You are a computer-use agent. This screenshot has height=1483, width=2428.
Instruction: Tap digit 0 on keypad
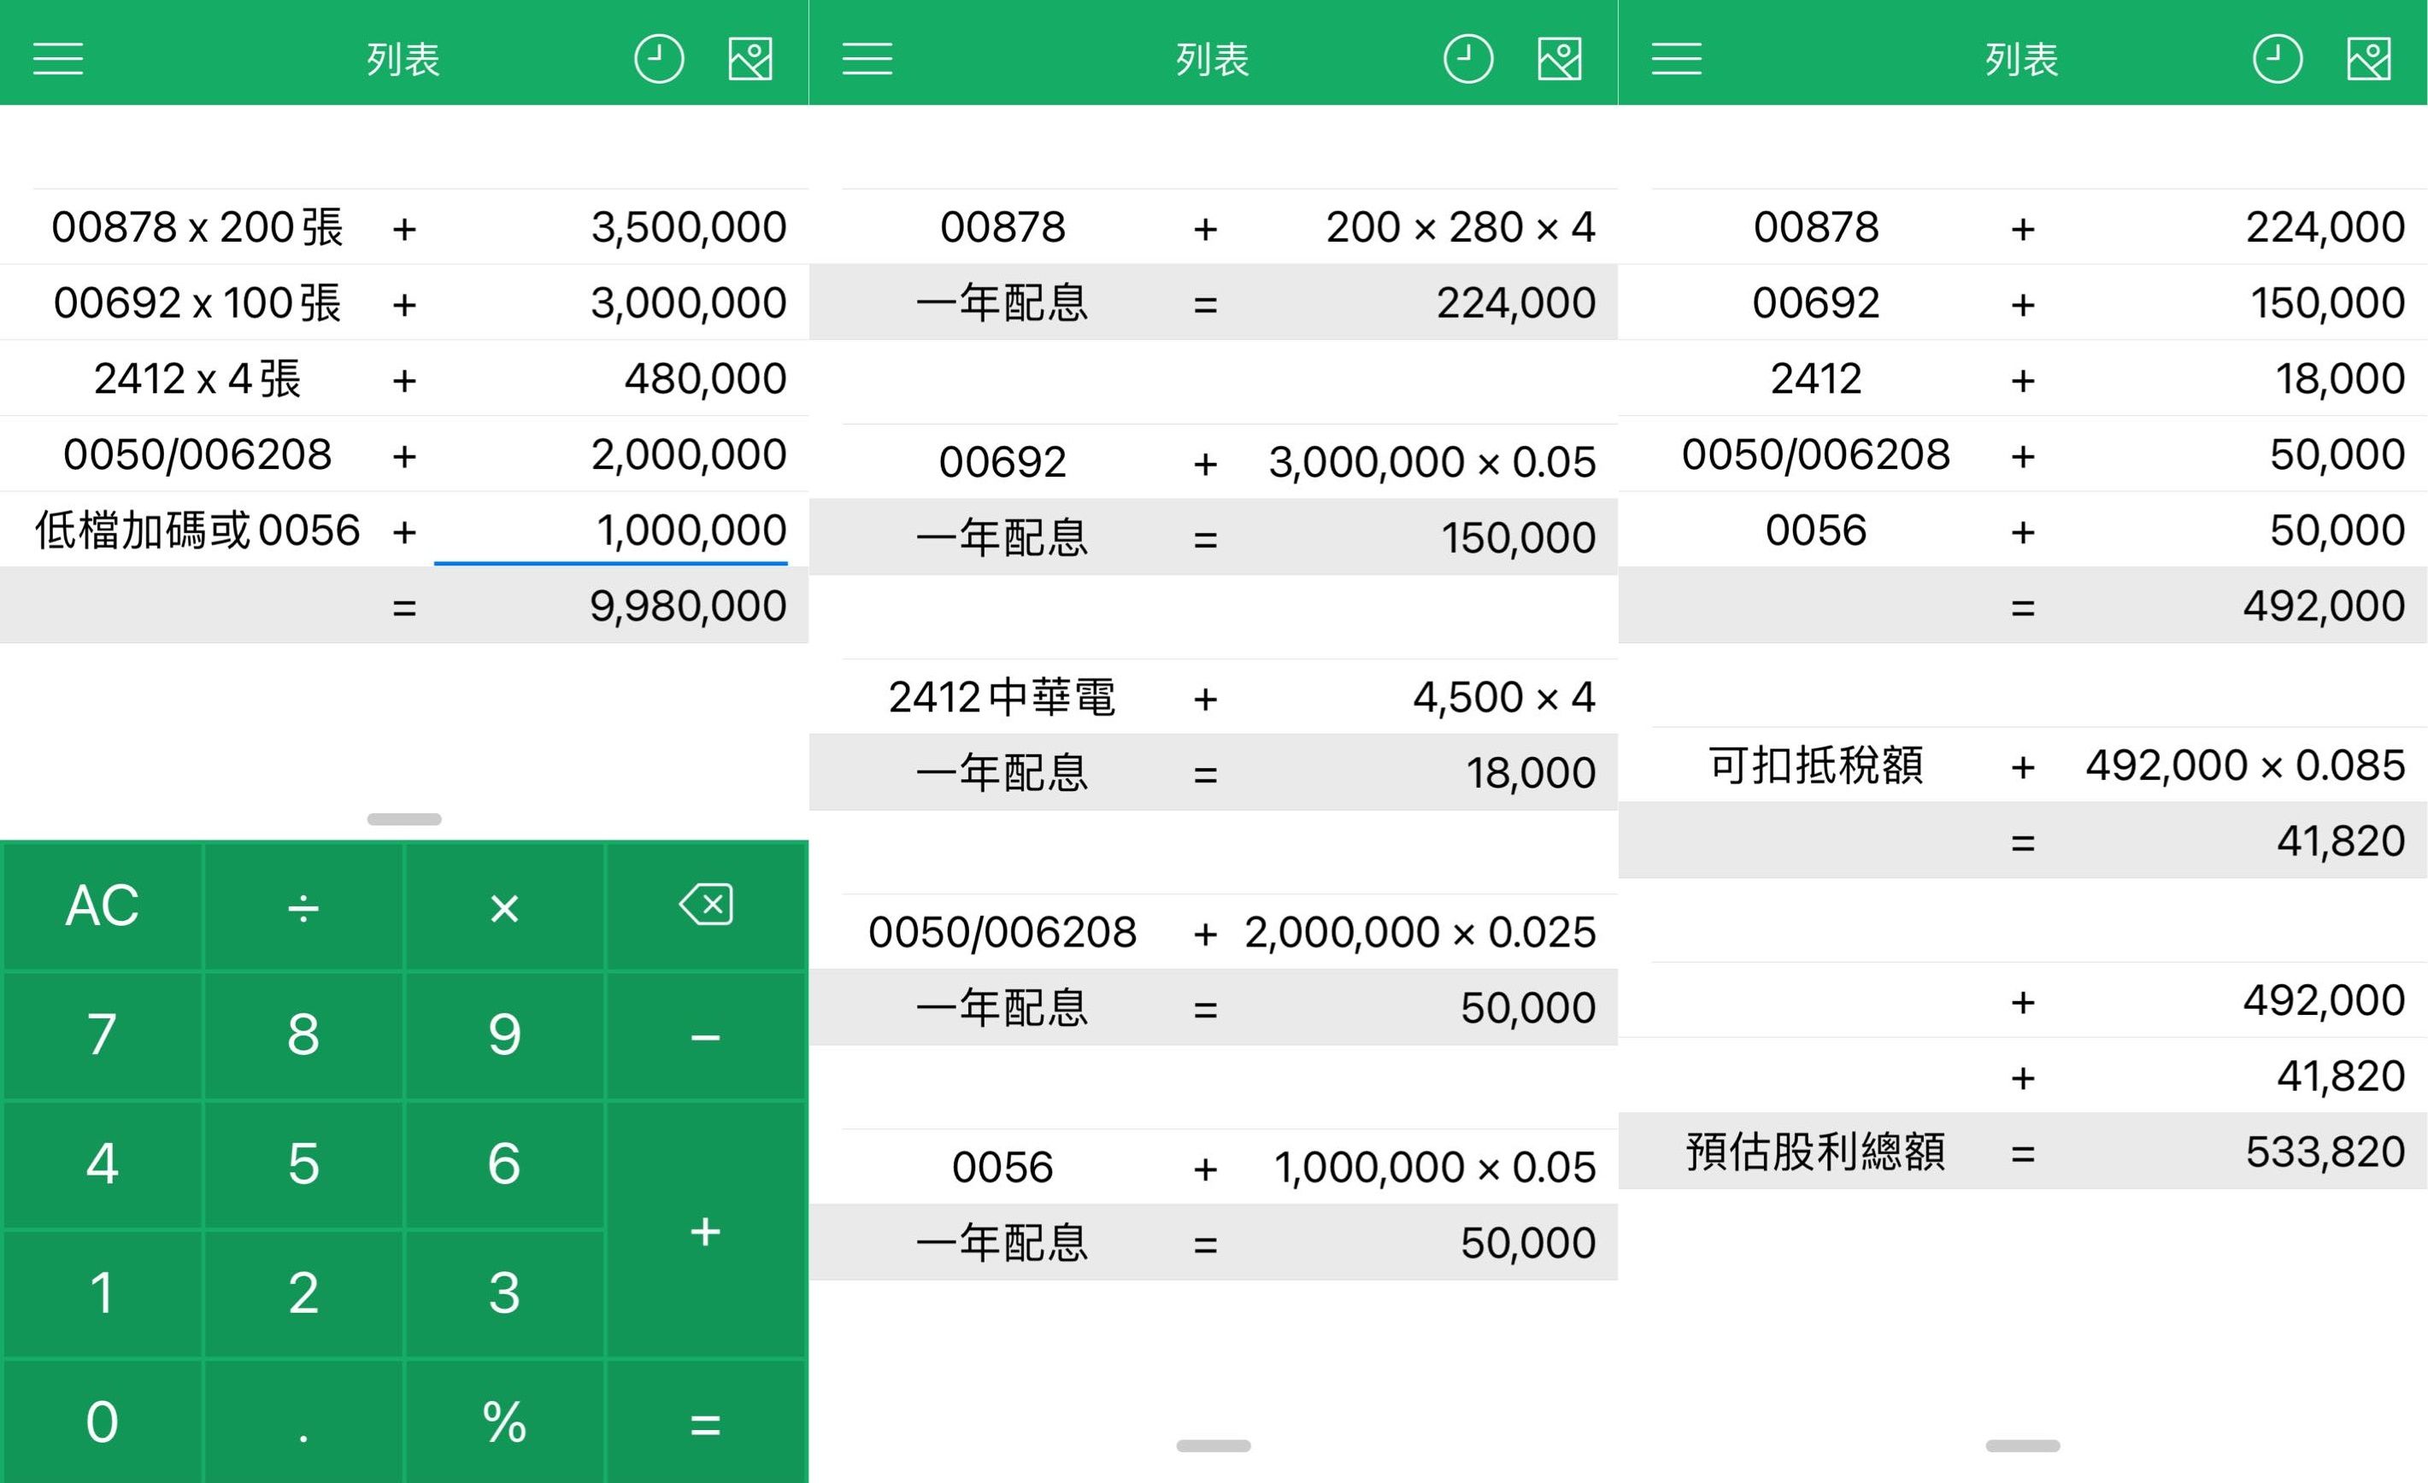point(103,1422)
